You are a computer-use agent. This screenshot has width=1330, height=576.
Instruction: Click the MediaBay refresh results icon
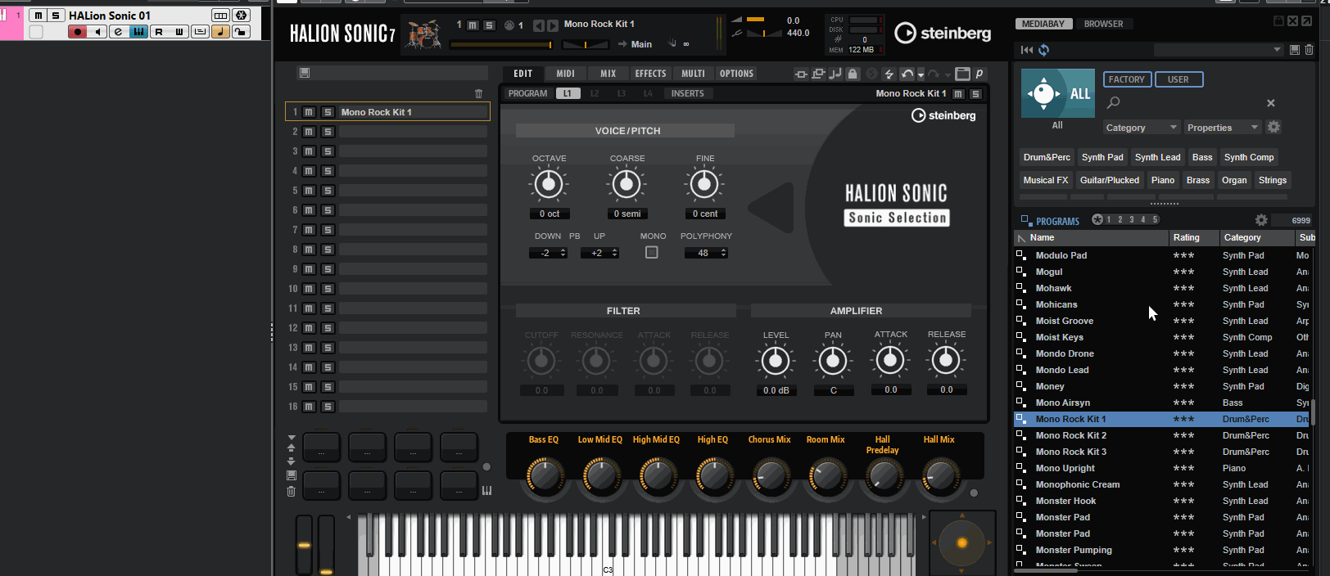pos(1043,50)
